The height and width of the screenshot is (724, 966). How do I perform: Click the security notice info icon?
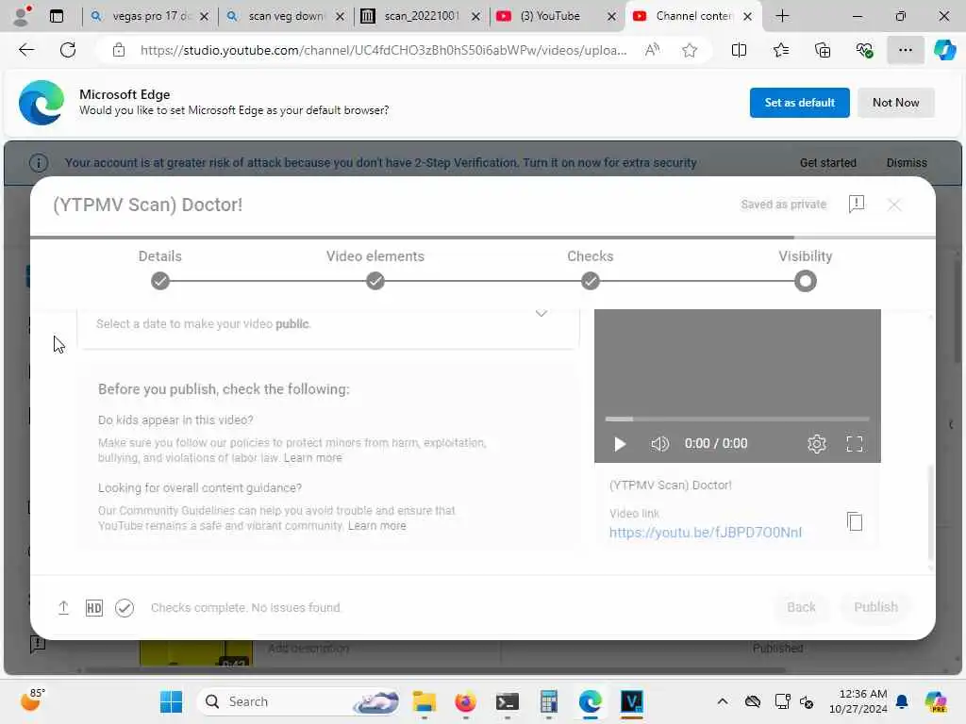[x=38, y=163]
